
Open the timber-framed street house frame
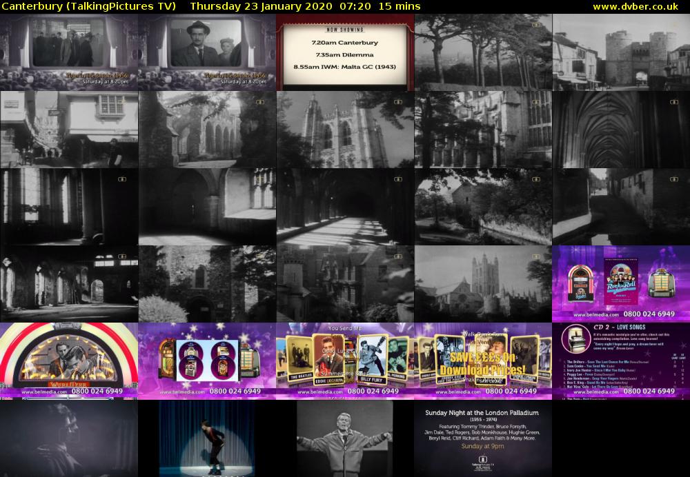coord(69,130)
